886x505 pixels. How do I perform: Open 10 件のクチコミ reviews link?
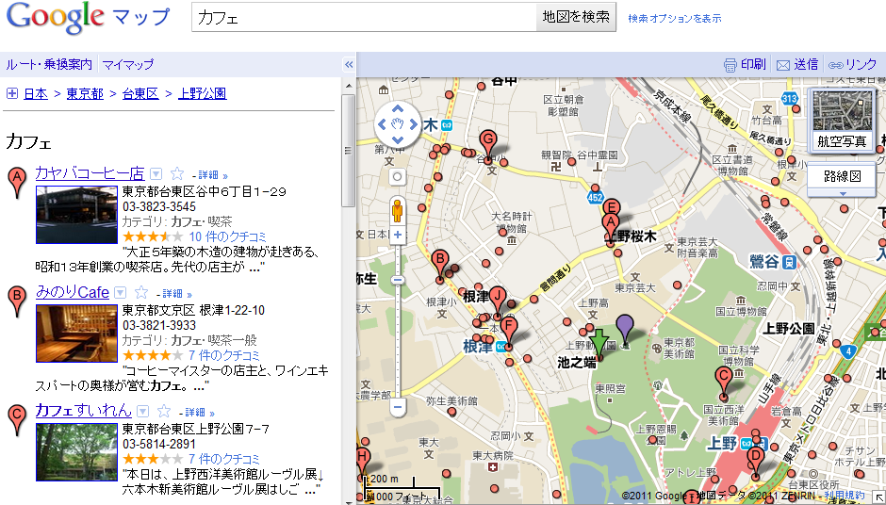[x=228, y=236]
